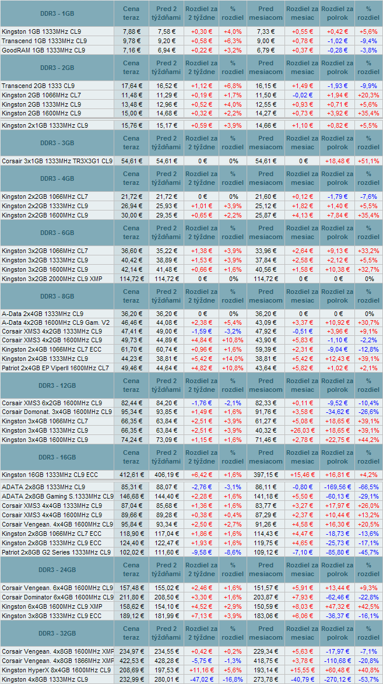This screenshot has height=684, width=383.
Task: Click the +47,32 € half-year difference cell
Action: [337, 606]
